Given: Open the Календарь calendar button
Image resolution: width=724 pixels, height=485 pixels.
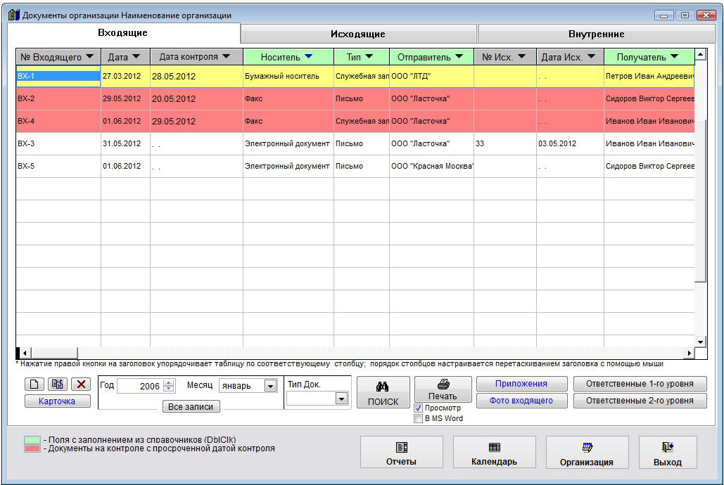Looking at the screenshot, I should (x=494, y=453).
